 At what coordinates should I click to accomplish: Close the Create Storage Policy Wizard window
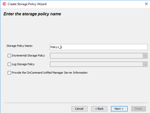point(146,4)
